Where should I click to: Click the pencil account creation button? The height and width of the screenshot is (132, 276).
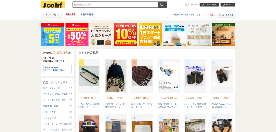coord(209,4)
